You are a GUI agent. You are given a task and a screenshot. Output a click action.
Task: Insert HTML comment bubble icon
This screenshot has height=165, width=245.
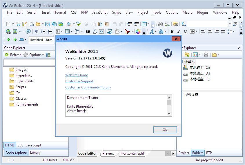(x=28, y=32)
